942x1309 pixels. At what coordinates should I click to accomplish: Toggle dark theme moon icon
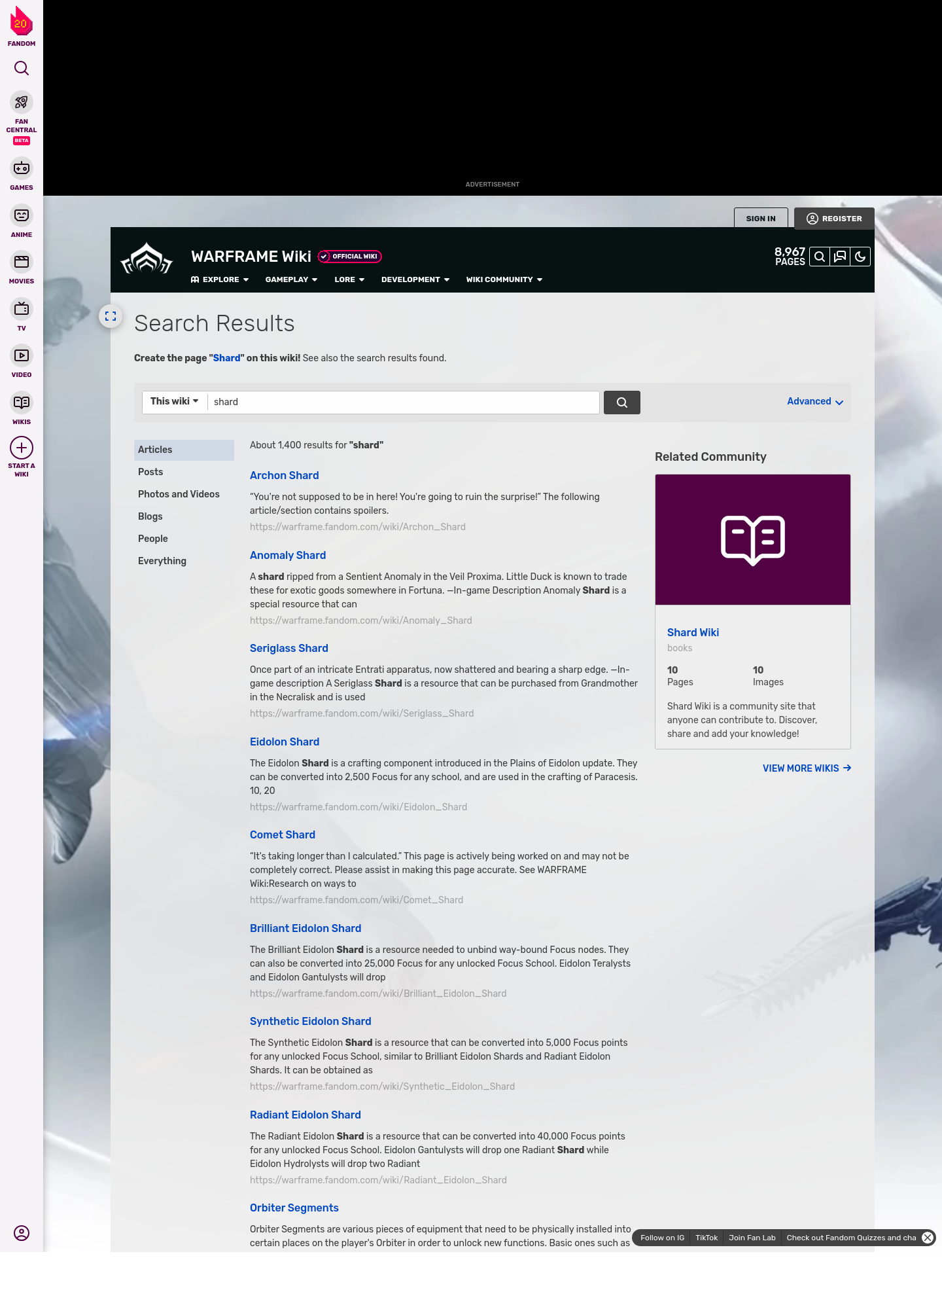click(860, 257)
